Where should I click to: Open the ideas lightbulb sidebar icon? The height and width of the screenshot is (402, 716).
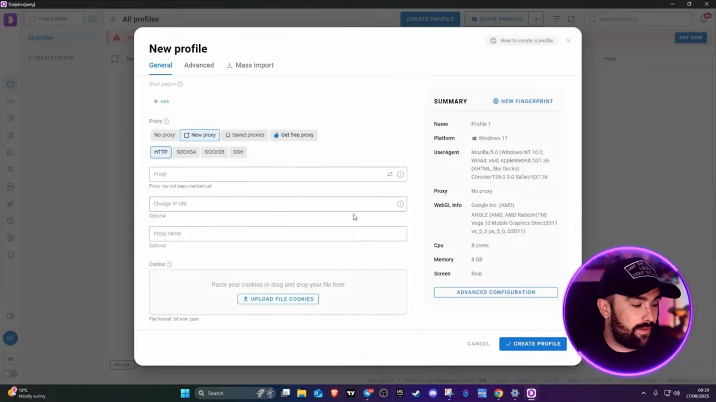click(x=10, y=255)
